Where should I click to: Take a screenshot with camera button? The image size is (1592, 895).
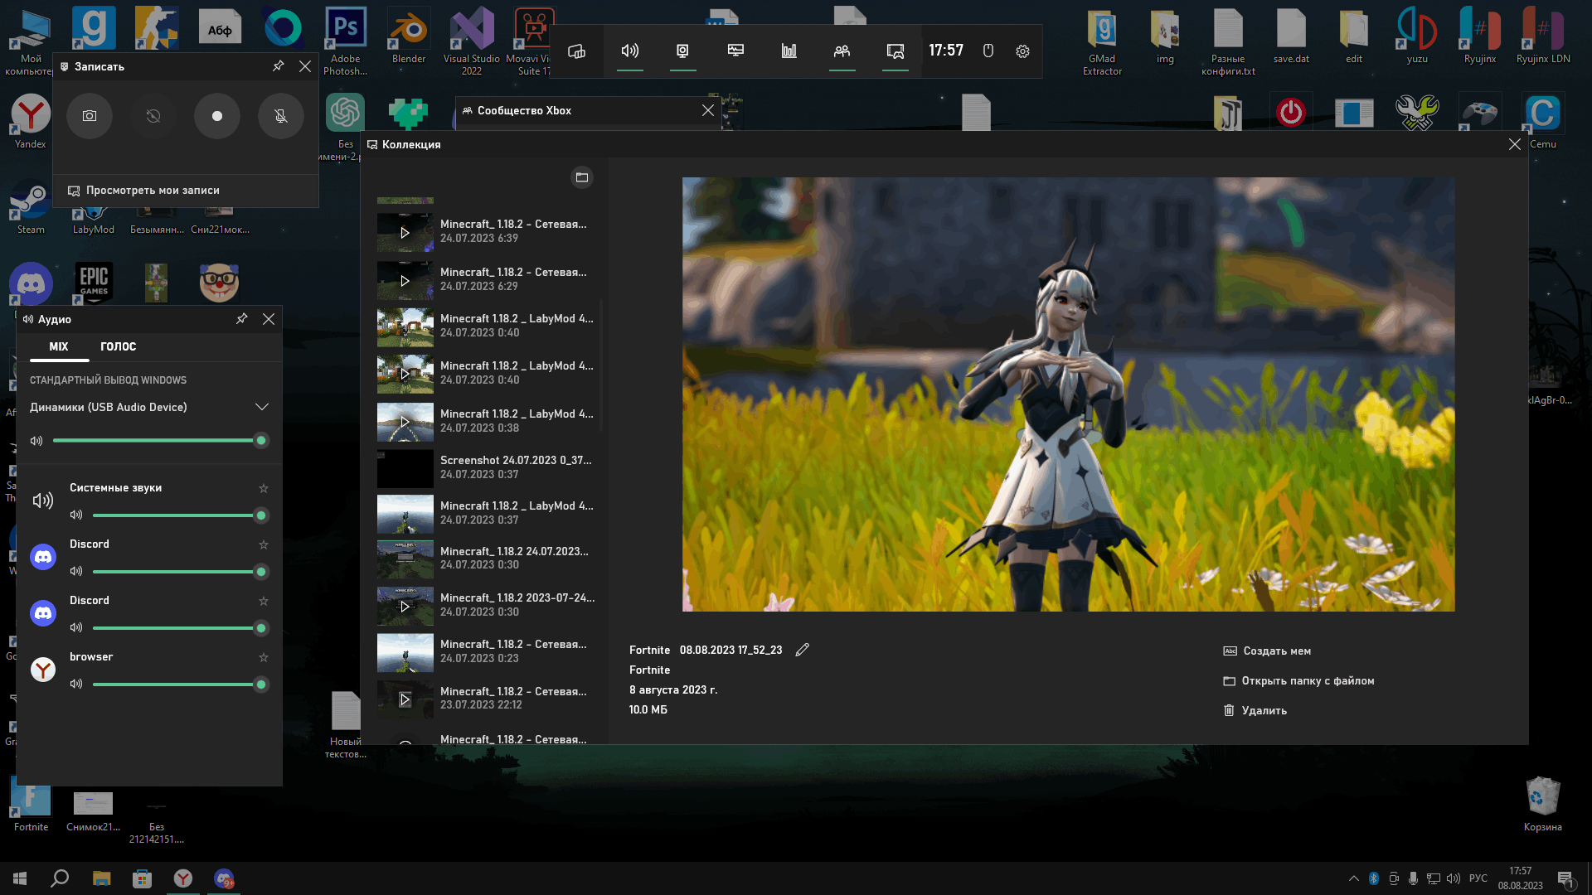point(90,116)
